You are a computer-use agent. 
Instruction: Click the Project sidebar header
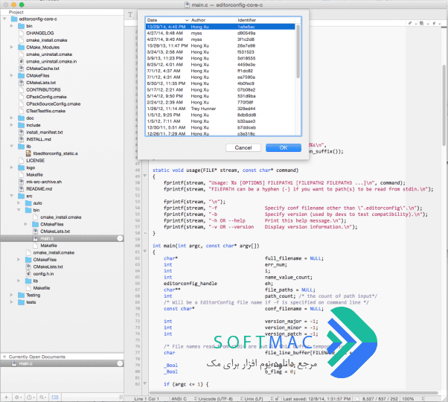[x=16, y=12]
